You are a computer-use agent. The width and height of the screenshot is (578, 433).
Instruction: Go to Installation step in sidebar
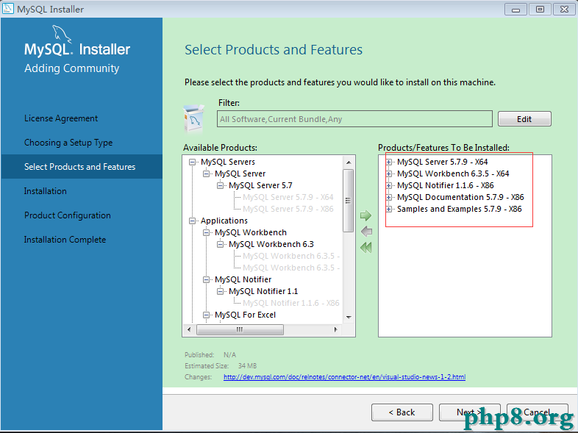point(46,191)
